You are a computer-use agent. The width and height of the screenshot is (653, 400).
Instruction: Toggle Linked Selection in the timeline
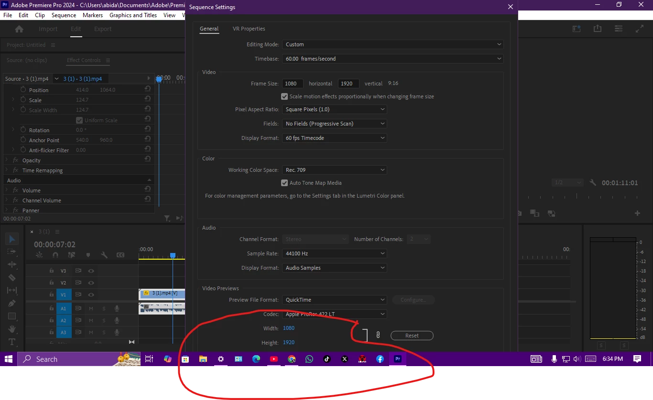[x=72, y=255]
